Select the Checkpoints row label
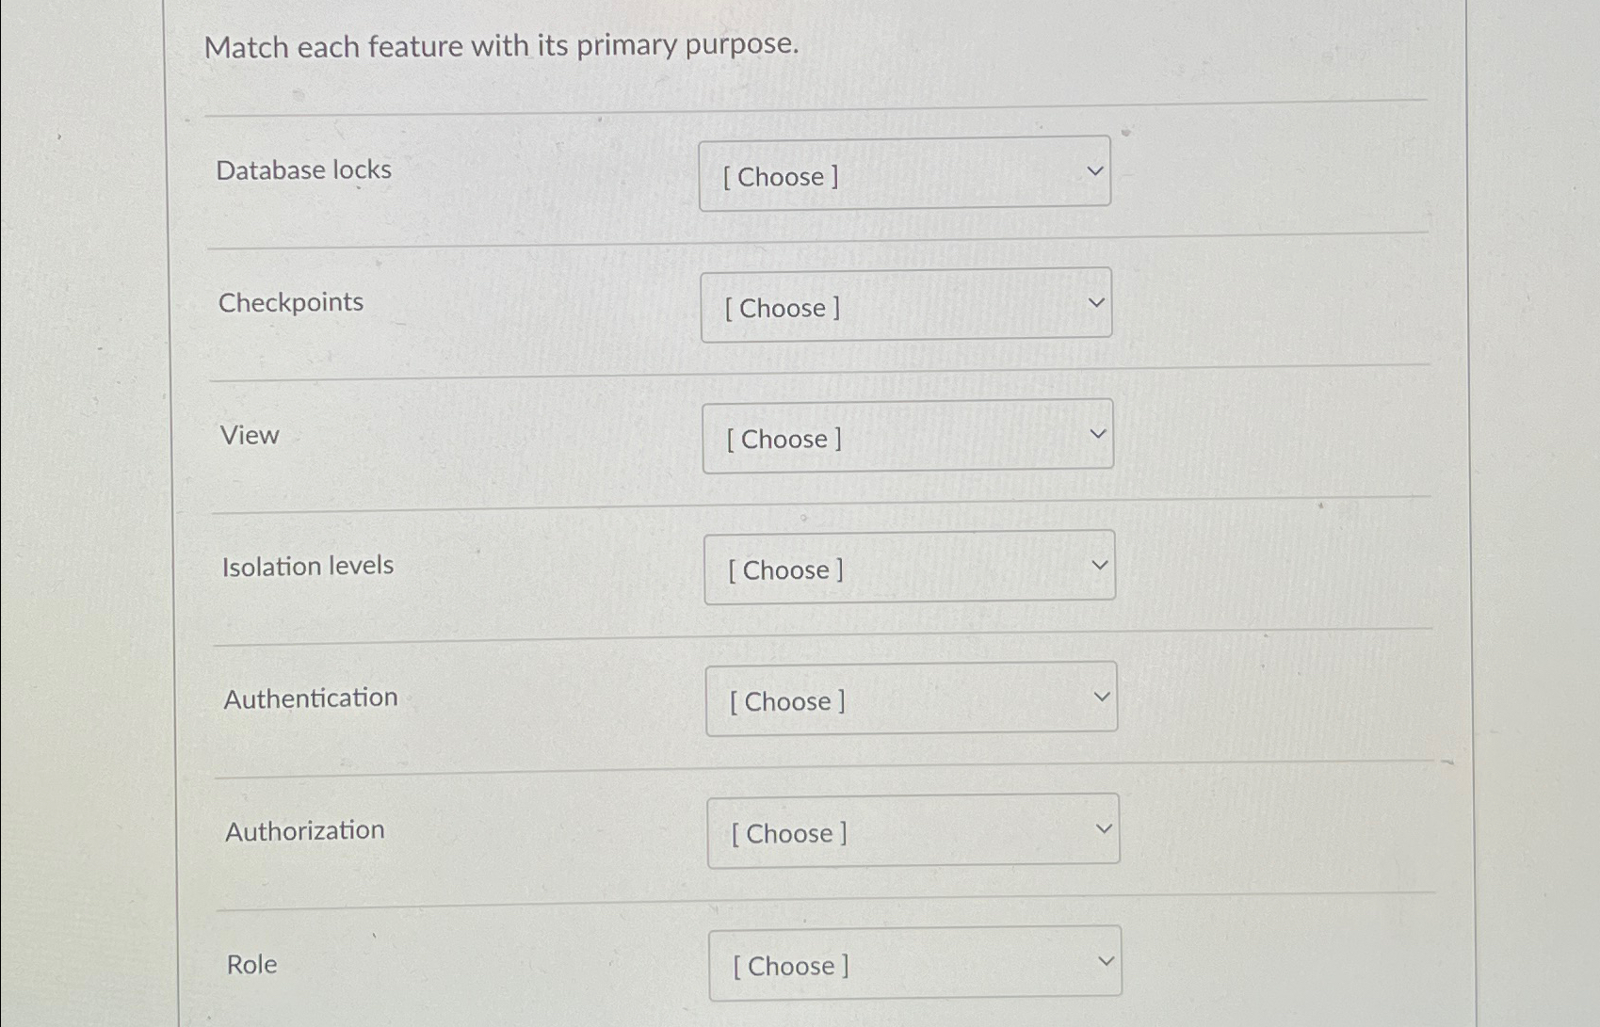 tap(292, 302)
